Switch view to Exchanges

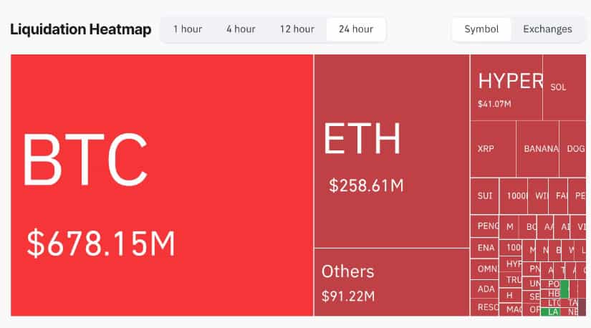pos(547,29)
